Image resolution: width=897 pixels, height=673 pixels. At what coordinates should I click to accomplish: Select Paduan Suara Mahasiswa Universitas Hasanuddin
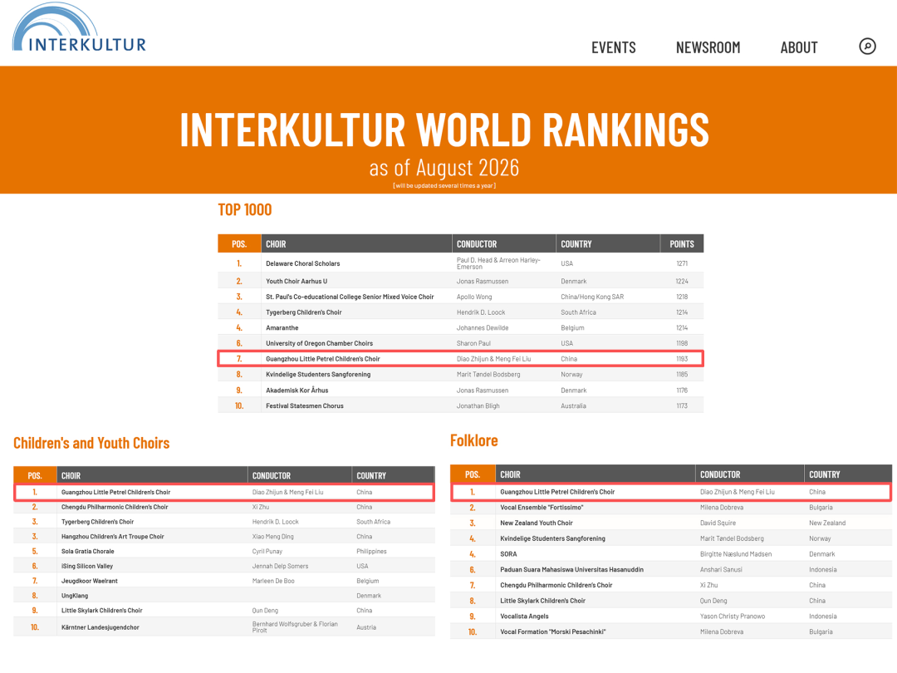(x=571, y=570)
